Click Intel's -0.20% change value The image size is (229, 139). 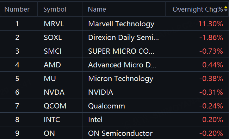(x=211, y=119)
